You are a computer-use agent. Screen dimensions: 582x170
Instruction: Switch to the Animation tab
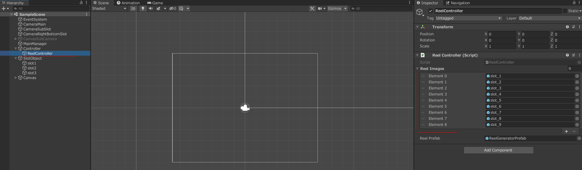pyautogui.click(x=128, y=3)
